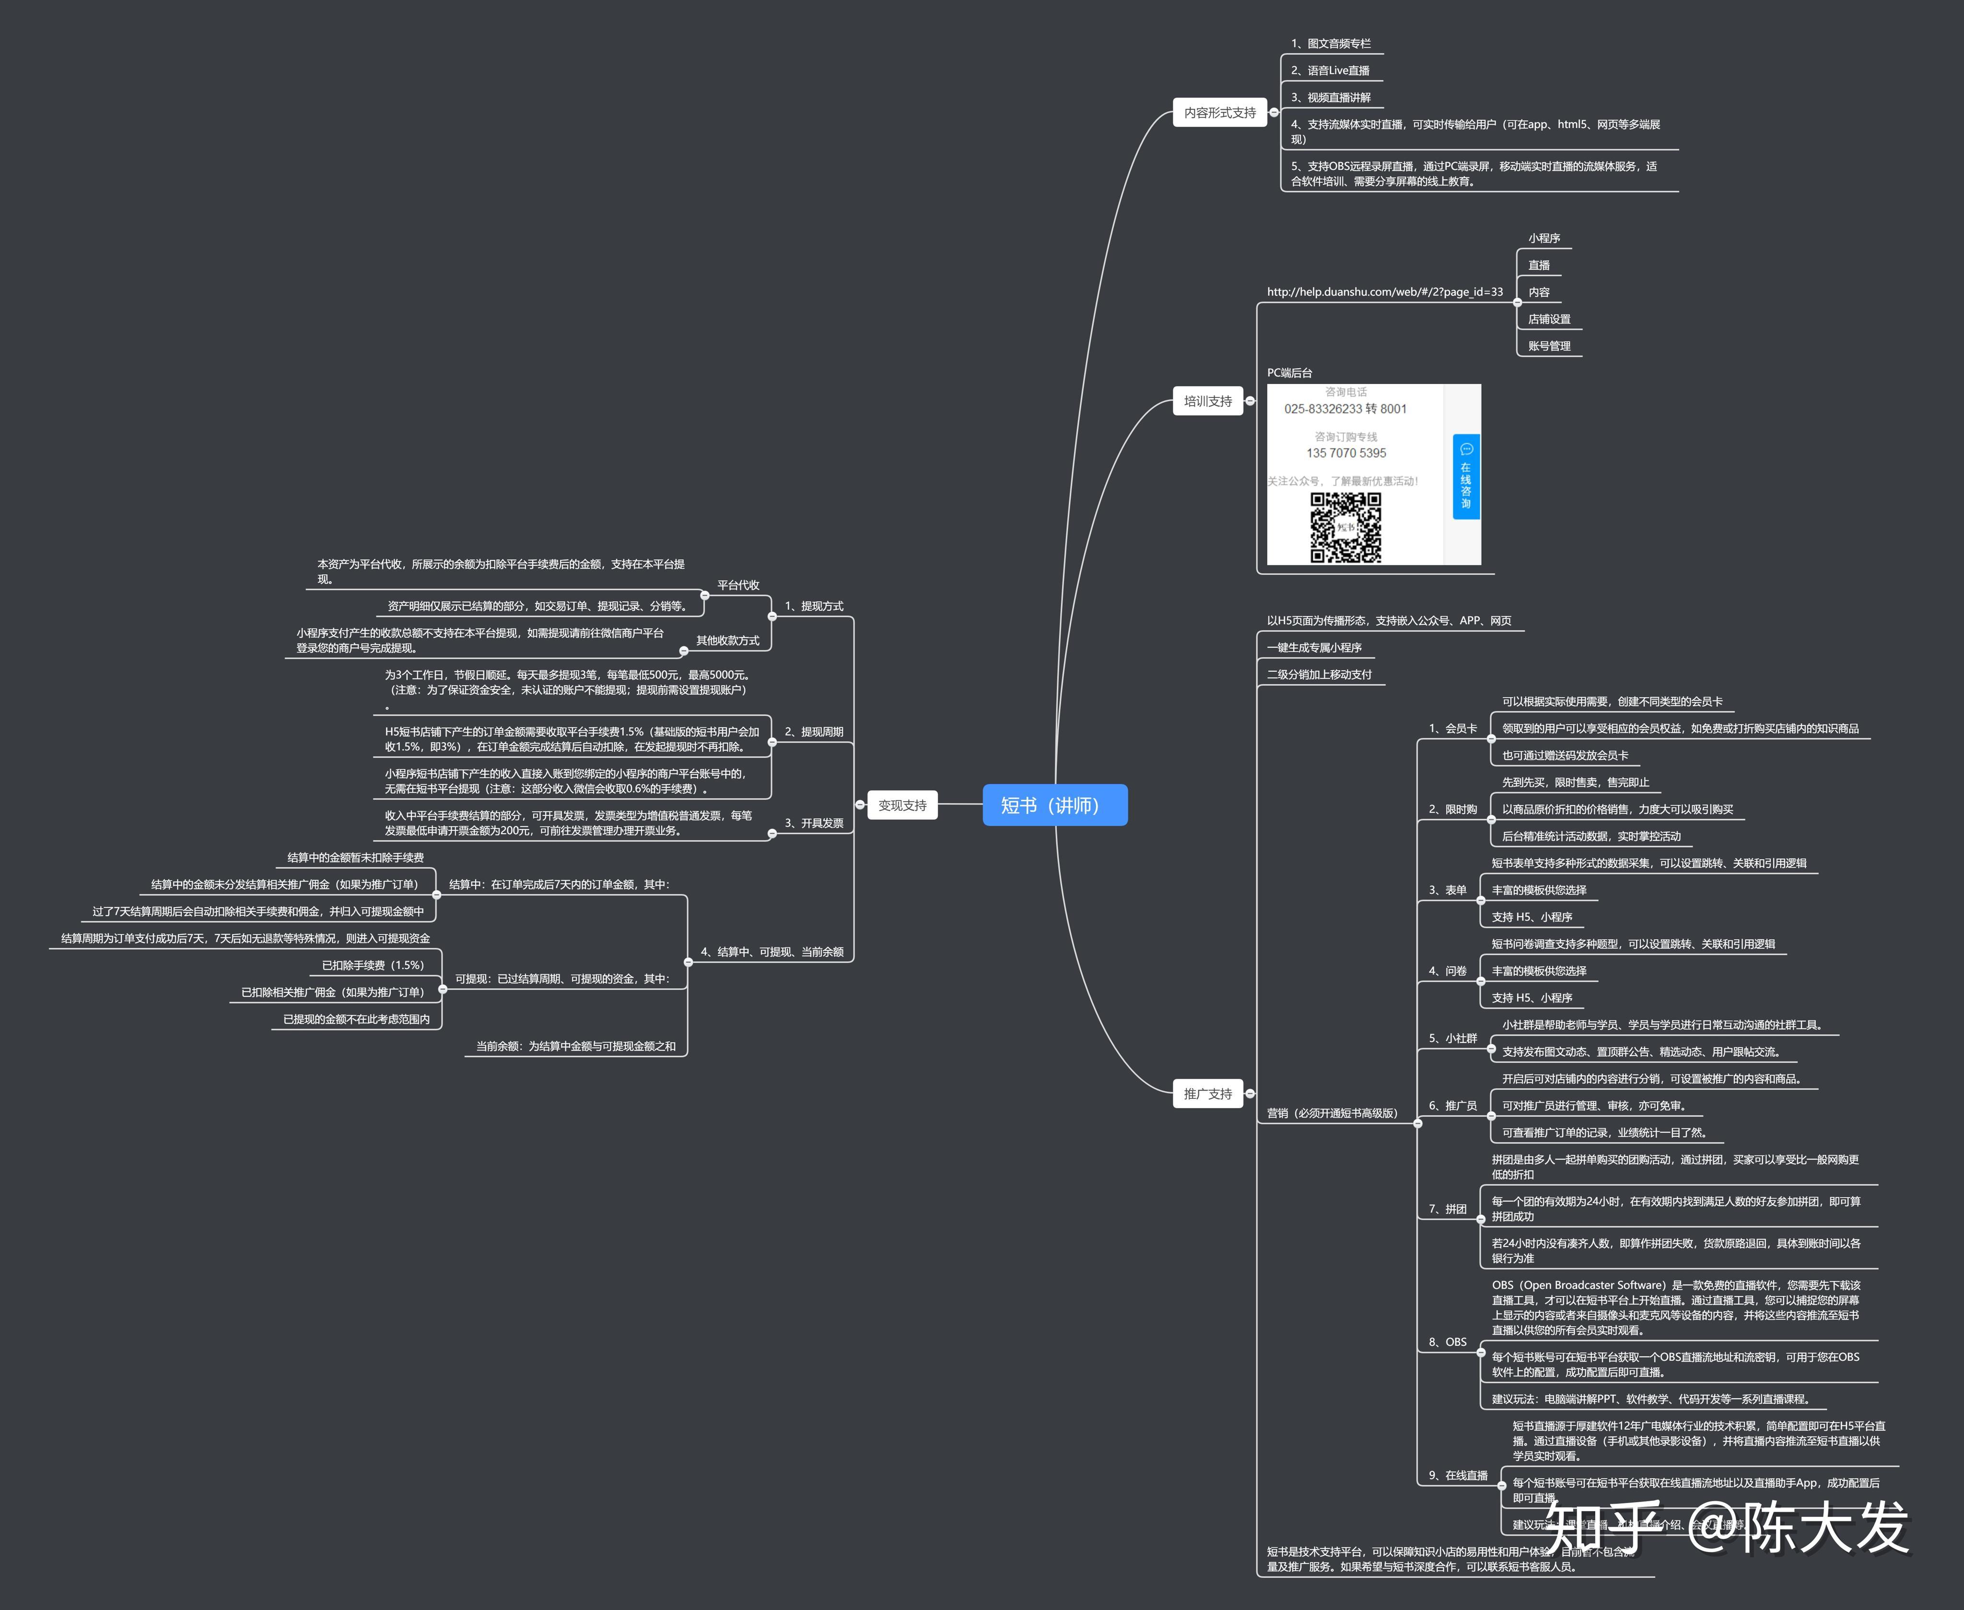
Task: Collapse the 结算中：在订单完成后7天内 node
Action: point(437,895)
